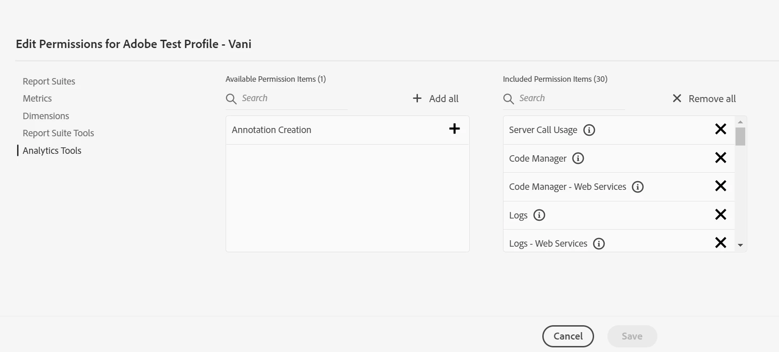
Task: Remove Server Call Usage permission item
Action: 720,129
